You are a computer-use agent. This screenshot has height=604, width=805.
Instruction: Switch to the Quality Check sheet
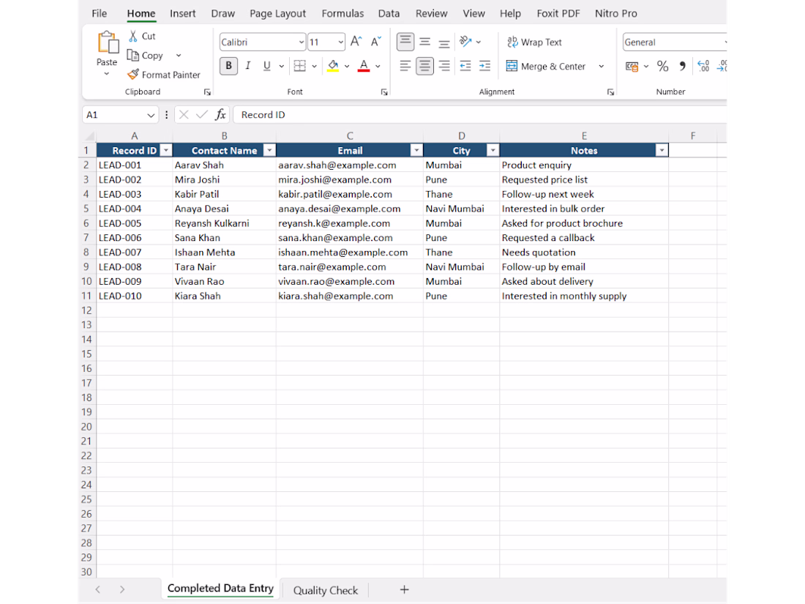pyautogui.click(x=326, y=590)
